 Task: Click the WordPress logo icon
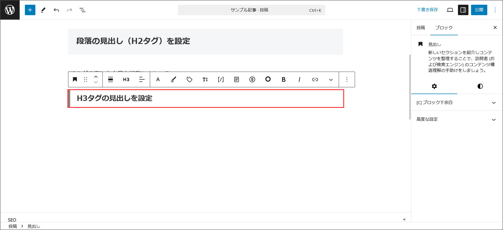click(10, 10)
